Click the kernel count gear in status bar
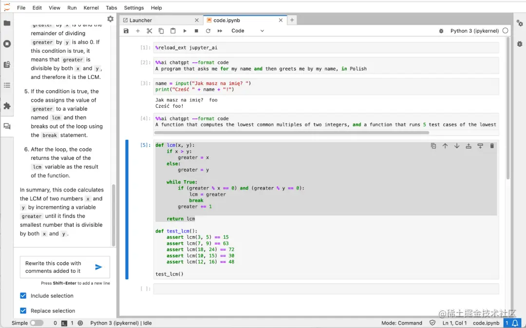The height and width of the screenshot is (328, 526). click(80, 323)
